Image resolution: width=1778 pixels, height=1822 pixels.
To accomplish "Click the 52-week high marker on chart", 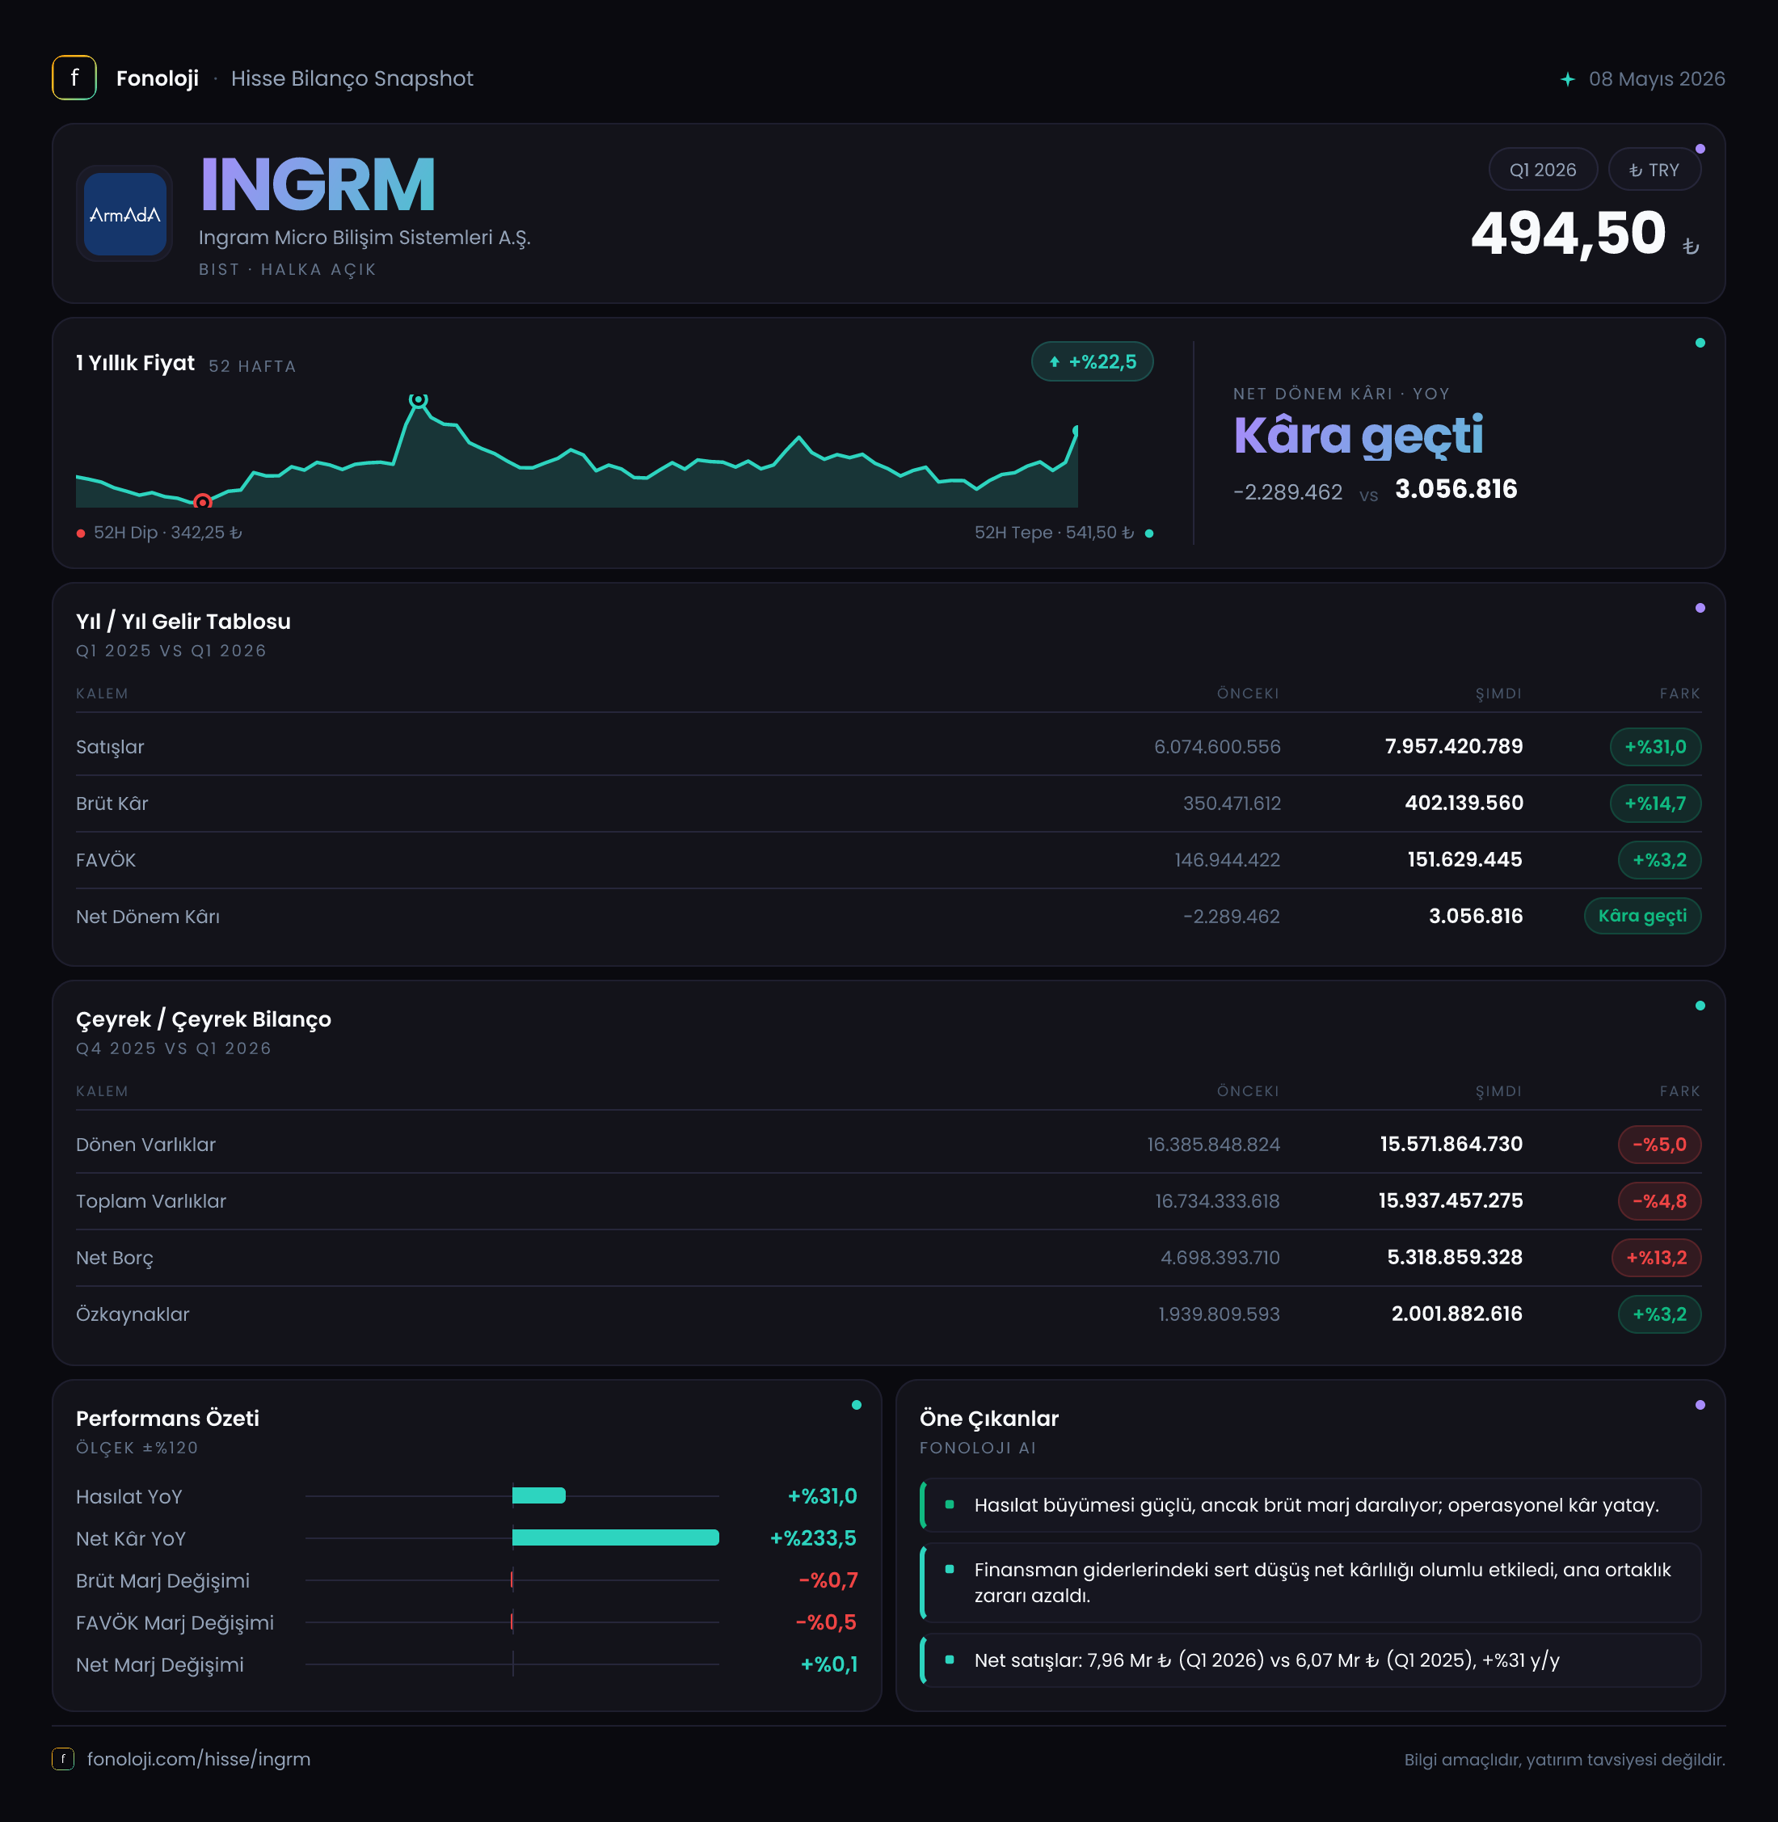I will [419, 399].
